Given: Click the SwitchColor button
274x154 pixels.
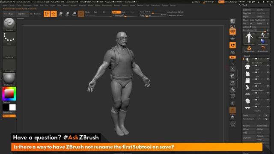Looking at the screenshot, I should [9, 113].
